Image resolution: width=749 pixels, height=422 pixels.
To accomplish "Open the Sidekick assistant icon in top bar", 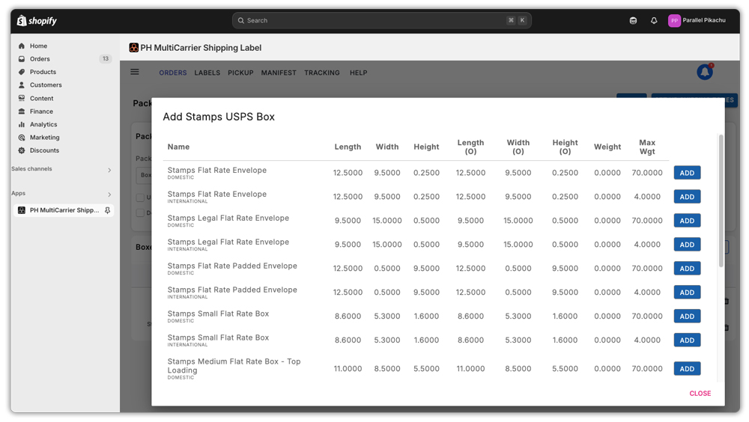I will click(x=633, y=20).
